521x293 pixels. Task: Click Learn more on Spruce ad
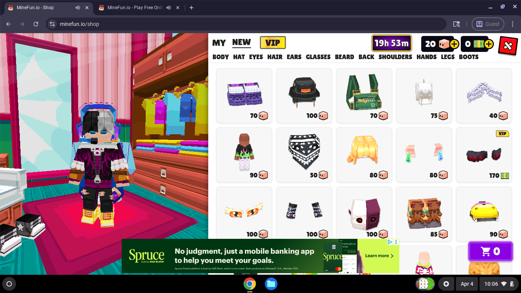[x=379, y=256]
